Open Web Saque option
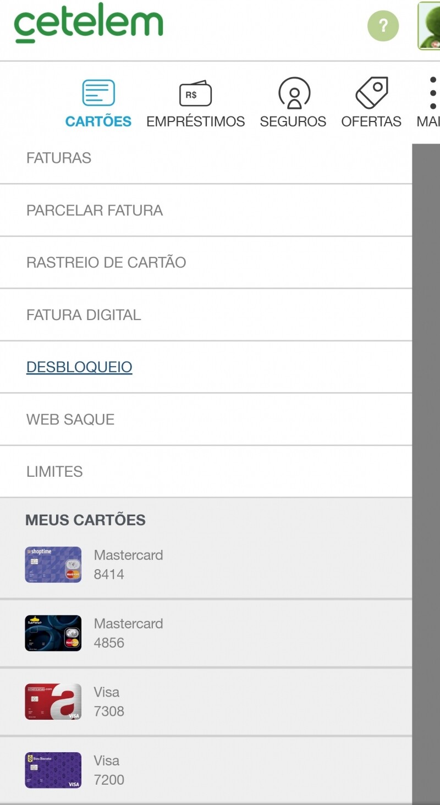 70,420
